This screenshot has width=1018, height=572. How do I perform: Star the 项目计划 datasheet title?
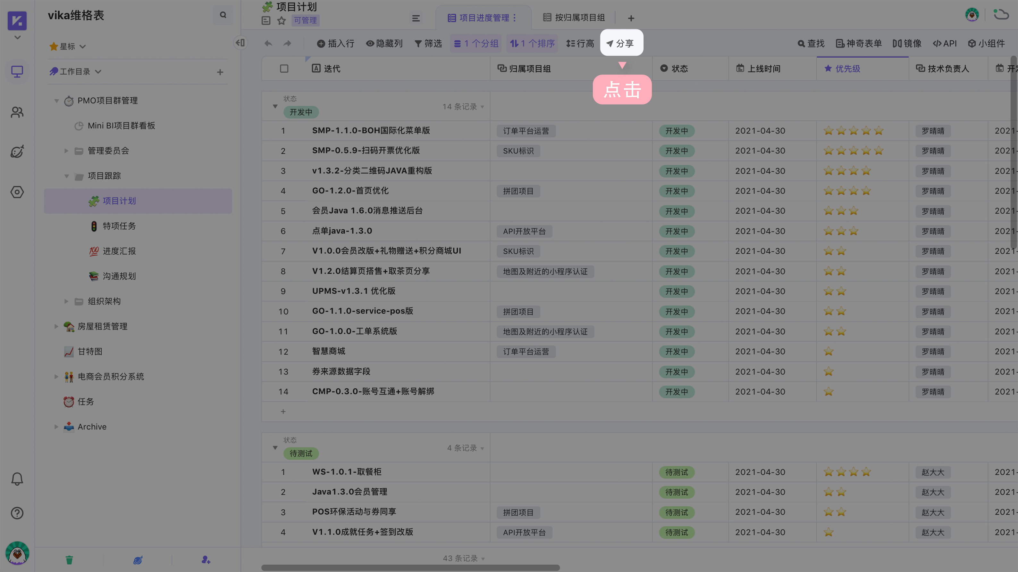click(x=282, y=20)
